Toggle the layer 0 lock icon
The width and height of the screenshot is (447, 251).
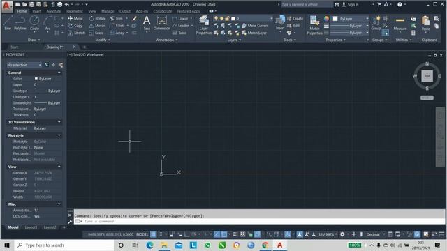[227, 19]
